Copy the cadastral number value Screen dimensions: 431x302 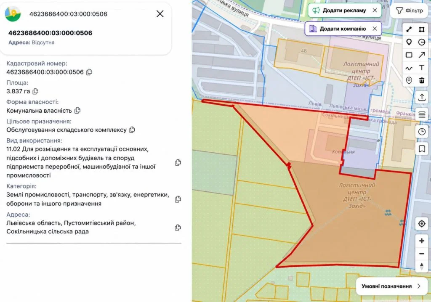pos(89,72)
